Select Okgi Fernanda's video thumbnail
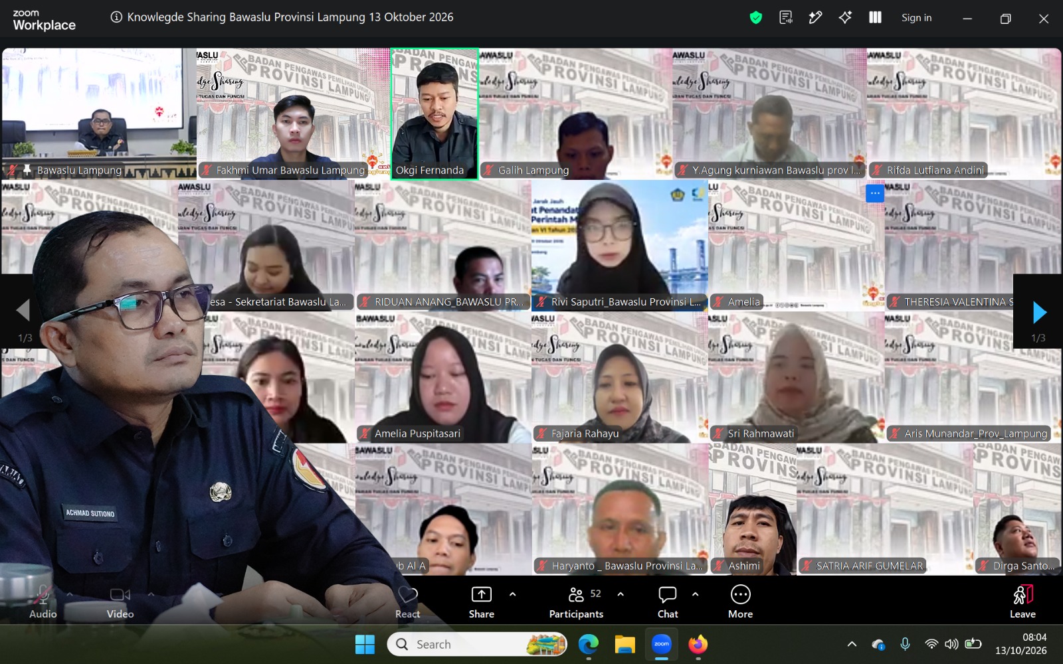 click(435, 114)
